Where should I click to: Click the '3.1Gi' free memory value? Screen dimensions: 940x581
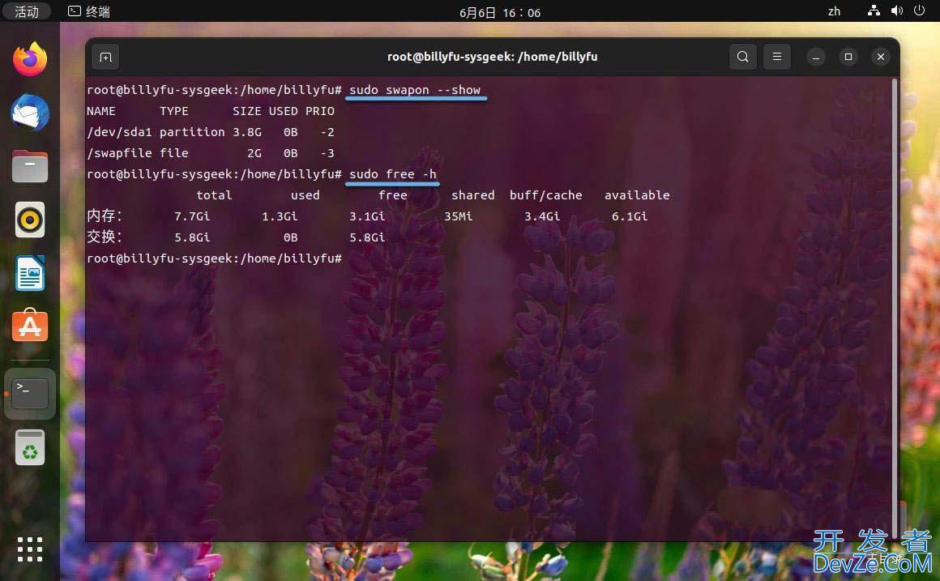367,216
